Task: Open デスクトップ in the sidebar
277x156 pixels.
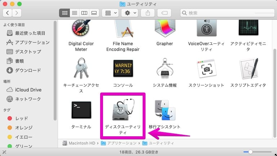Action: point(24,52)
